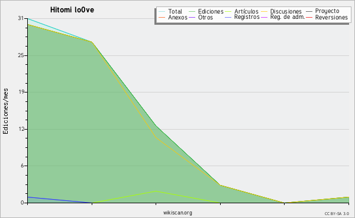
Task: Click the chart title Hitomi lo0ve
Action: [x=72, y=10]
